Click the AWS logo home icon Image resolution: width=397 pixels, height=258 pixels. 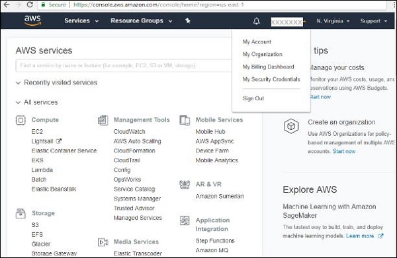tap(32, 20)
